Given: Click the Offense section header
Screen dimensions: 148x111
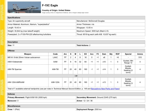Looking at the screenshot, I should pos(76,51).
